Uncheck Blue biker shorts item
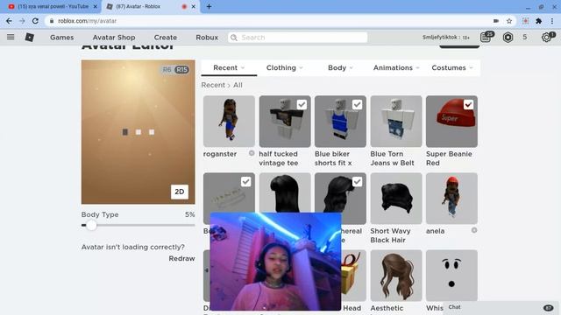Screen dimensions: 561x315 (357, 105)
